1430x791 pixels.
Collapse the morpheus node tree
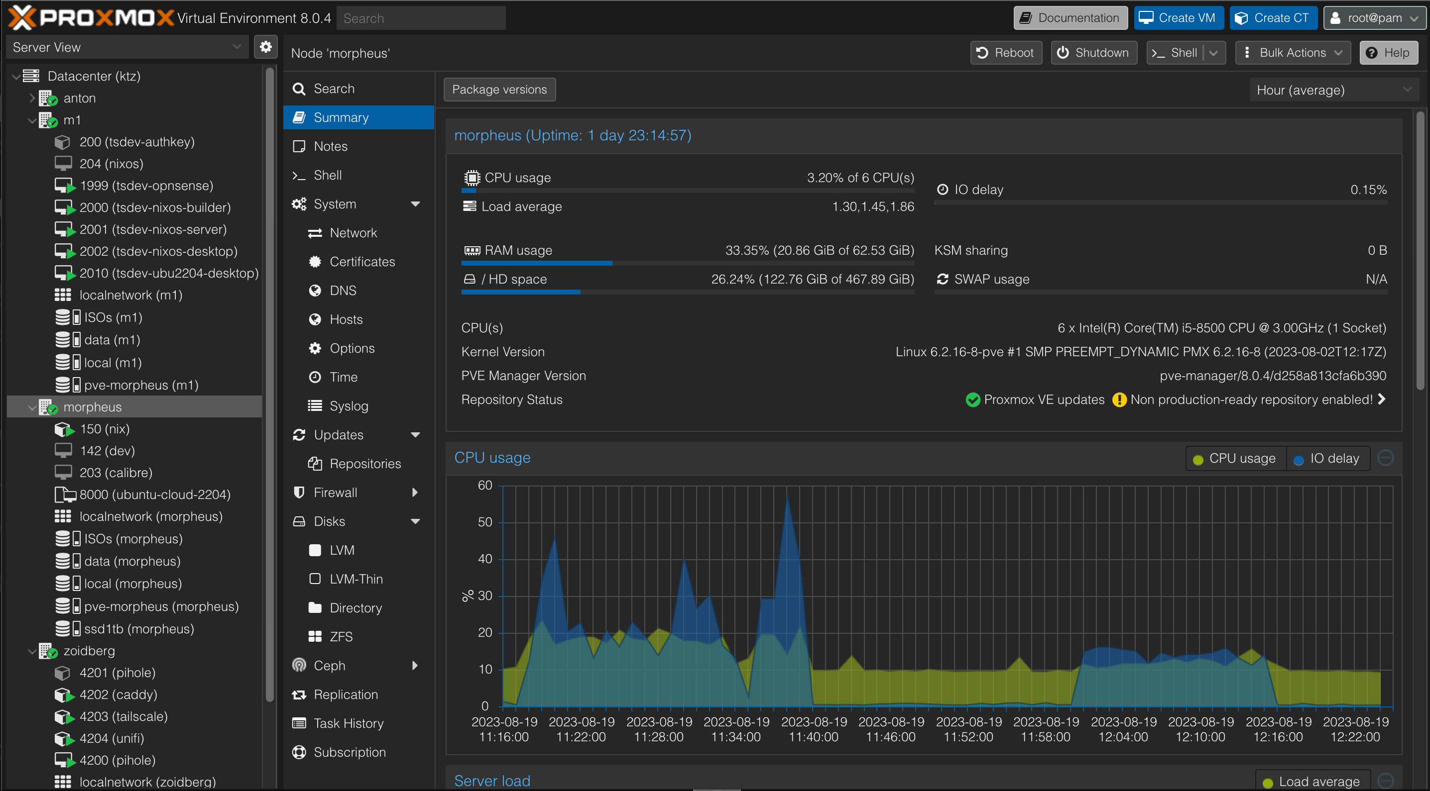tap(32, 406)
